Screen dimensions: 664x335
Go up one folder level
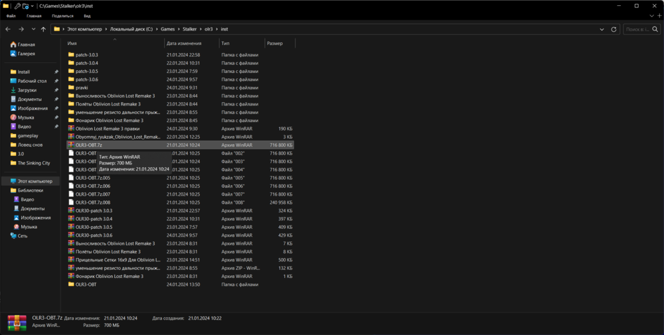pyautogui.click(x=43, y=29)
